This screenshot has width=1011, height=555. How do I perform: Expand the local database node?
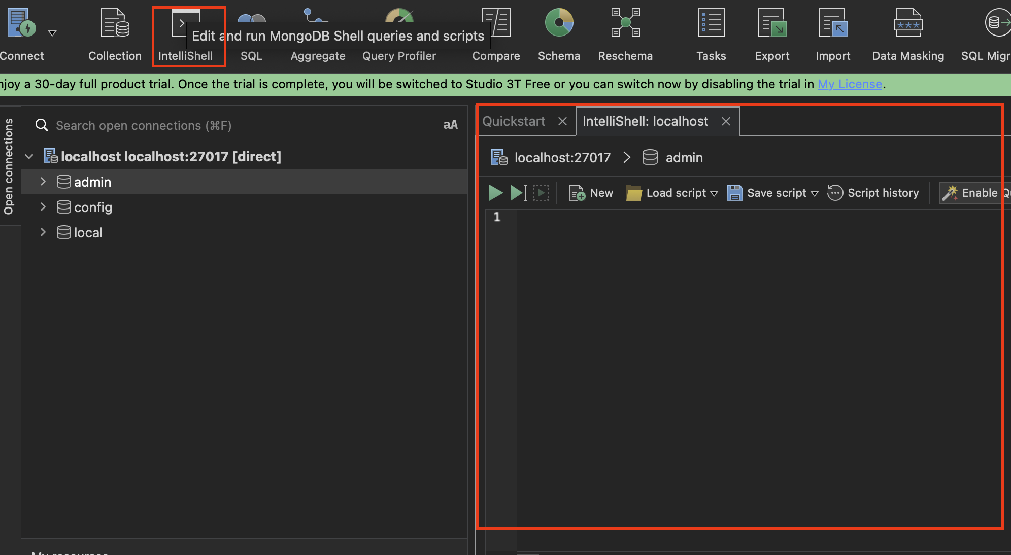pyautogui.click(x=43, y=232)
